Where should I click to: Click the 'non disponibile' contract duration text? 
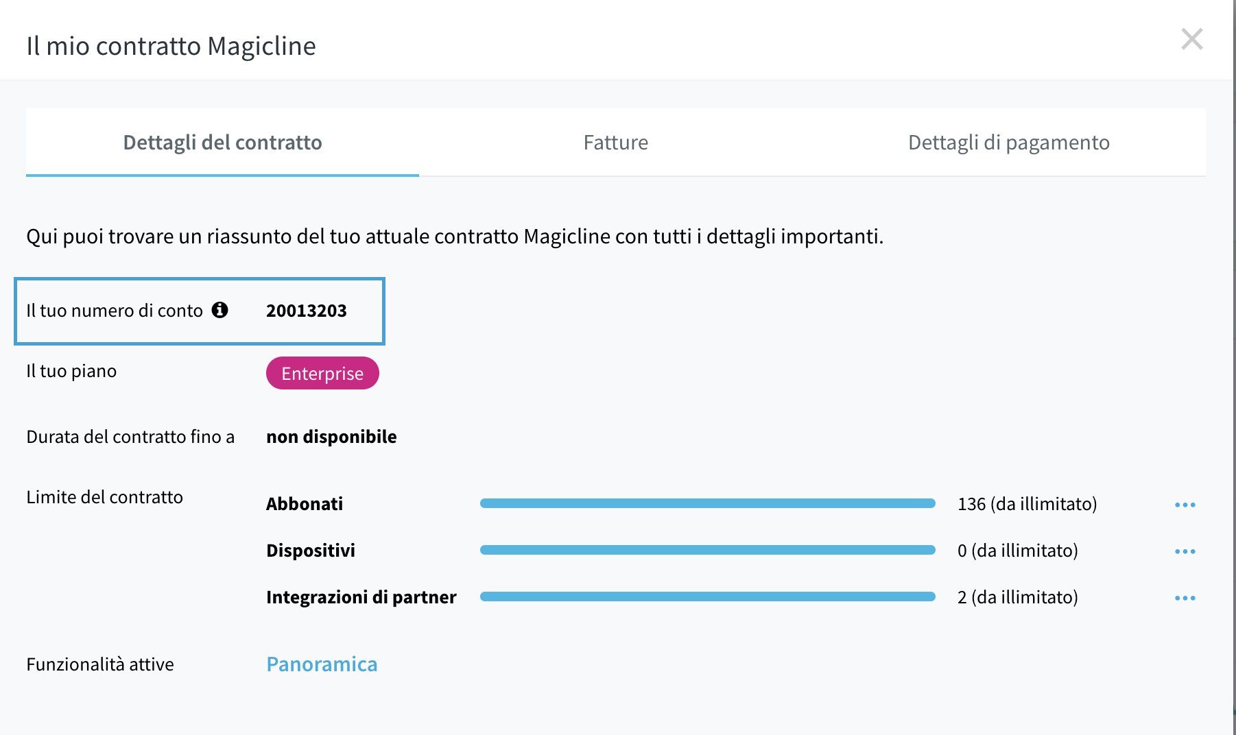tap(331, 437)
